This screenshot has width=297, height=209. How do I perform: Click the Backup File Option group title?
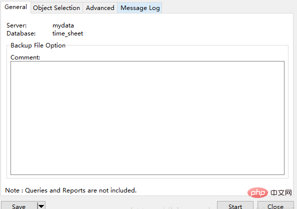click(x=38, y=45)
